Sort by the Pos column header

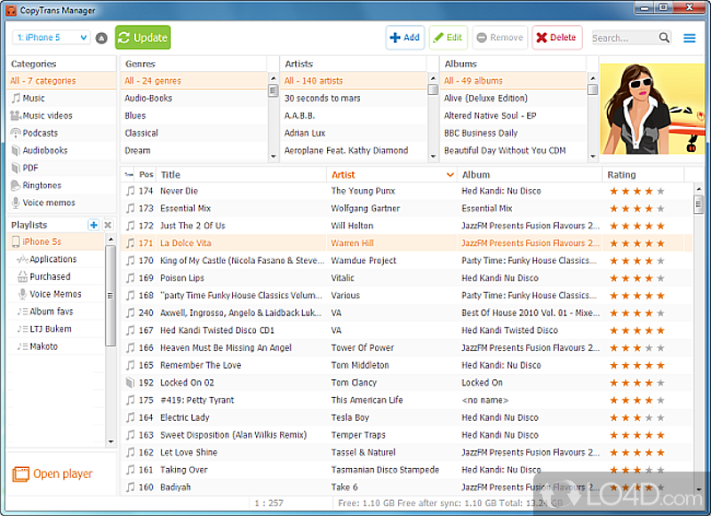tap(146, 175)
